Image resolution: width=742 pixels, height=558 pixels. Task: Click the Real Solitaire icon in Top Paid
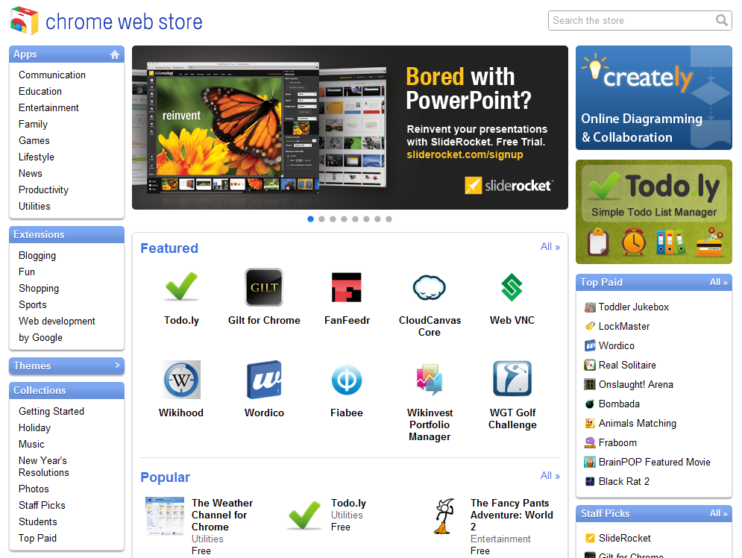click(590, 366)
